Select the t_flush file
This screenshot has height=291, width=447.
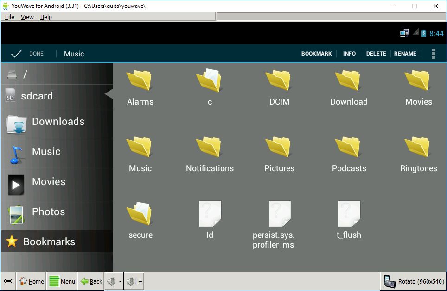(348, 217)
